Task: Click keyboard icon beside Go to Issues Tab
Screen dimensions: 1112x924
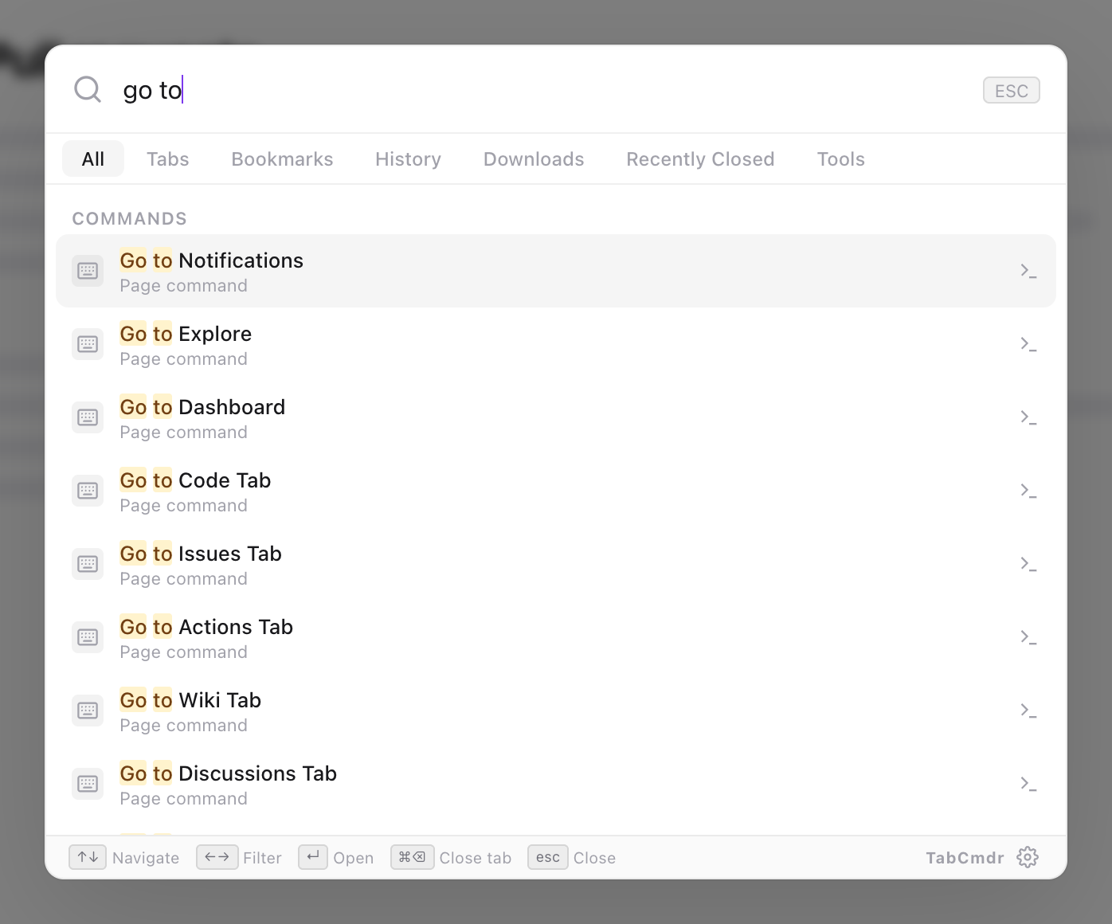Action: pos(88,564)
